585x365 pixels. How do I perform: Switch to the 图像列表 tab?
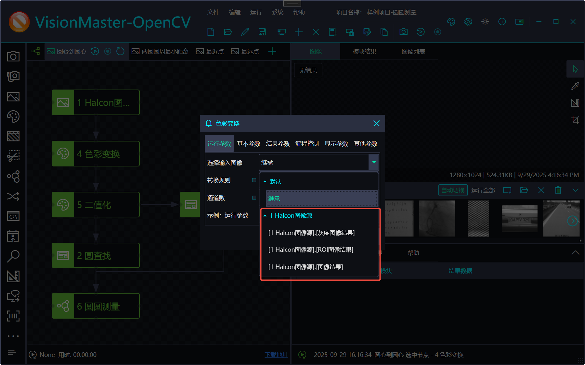point(413,52)
